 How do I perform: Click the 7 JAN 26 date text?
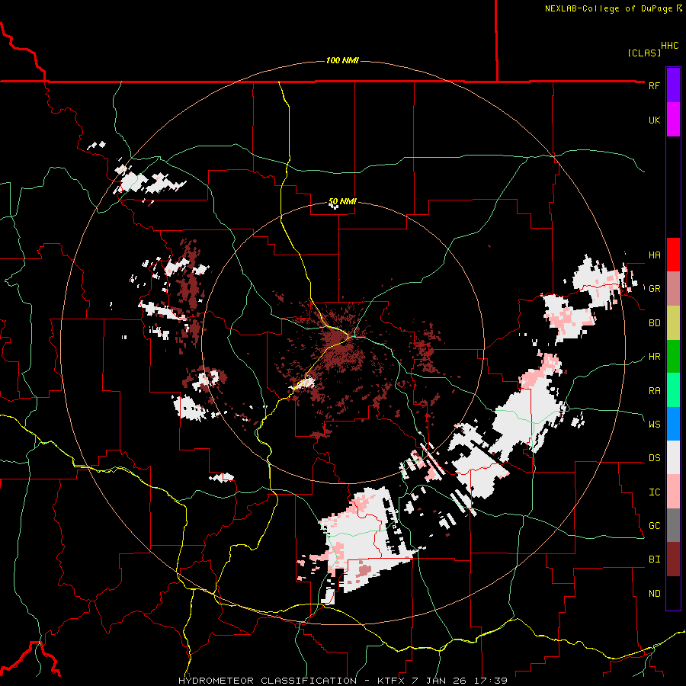439,681
